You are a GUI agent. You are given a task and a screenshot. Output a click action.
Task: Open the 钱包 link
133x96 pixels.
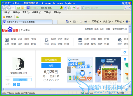pyautogui.click(x=93, y=44)
